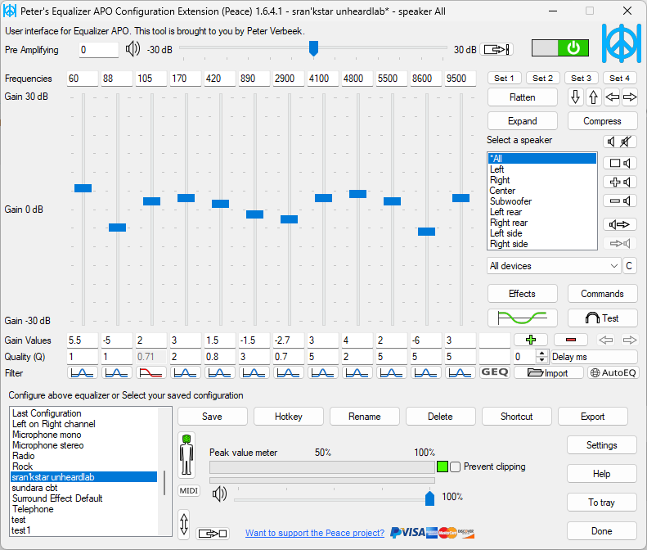This screenshot has height=550, width=647.
Task: Change the filter type icon for 9500 Hz band
Action: (x=460, y=373)
